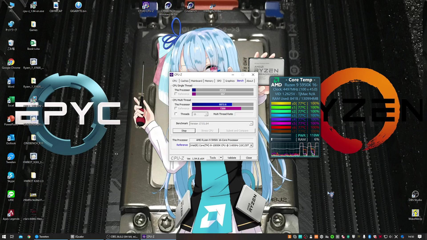Click the AMD Ryzen 9 5950X processor name field
The image size is (427, 240).
click(x=221, y=140)
